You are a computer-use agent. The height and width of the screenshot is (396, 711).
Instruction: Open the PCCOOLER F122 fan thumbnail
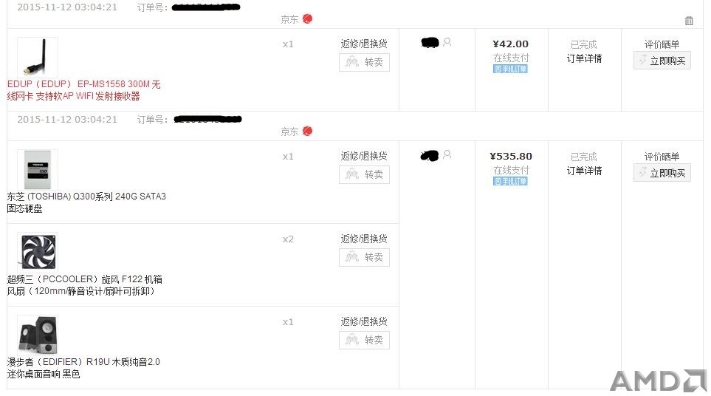pos(38,252)
